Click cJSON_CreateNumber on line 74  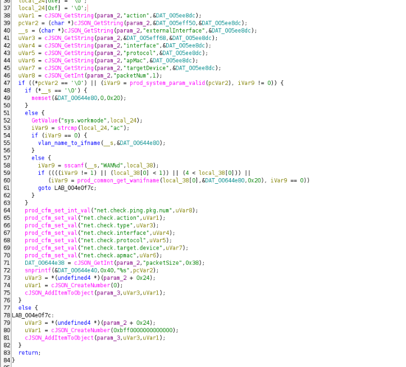point(80,286)
